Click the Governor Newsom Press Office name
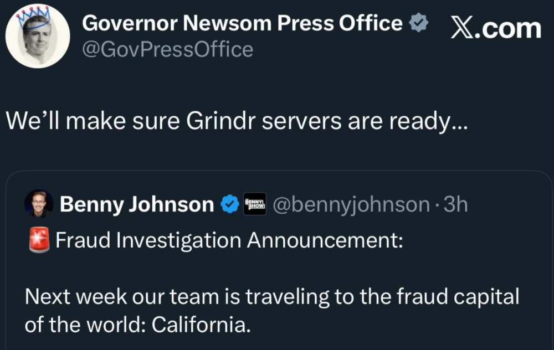This screenshot has width=554, height=350. [243, 23]
